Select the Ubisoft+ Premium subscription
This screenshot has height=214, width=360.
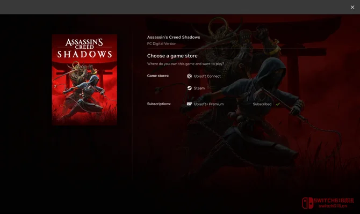click(205, 104)
